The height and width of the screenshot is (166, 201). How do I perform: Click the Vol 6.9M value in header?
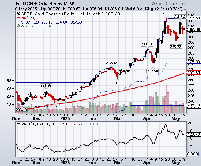[134, 9]
